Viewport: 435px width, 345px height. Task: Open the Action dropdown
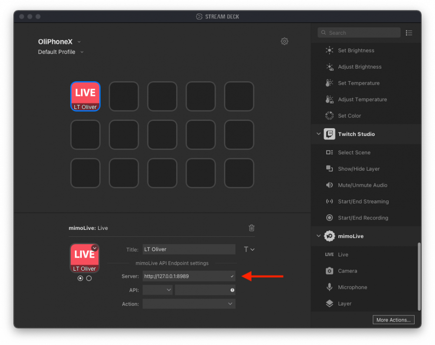click(189, 304)
